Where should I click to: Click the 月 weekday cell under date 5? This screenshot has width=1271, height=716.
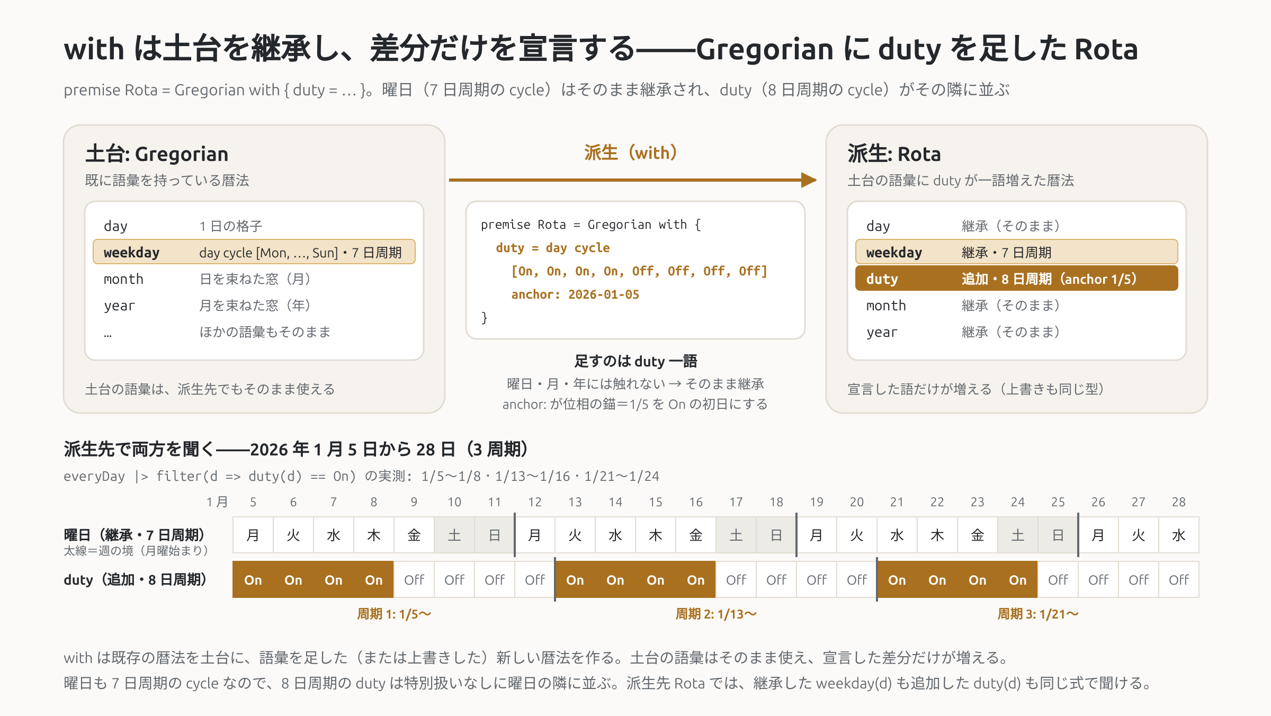point(253,535)
